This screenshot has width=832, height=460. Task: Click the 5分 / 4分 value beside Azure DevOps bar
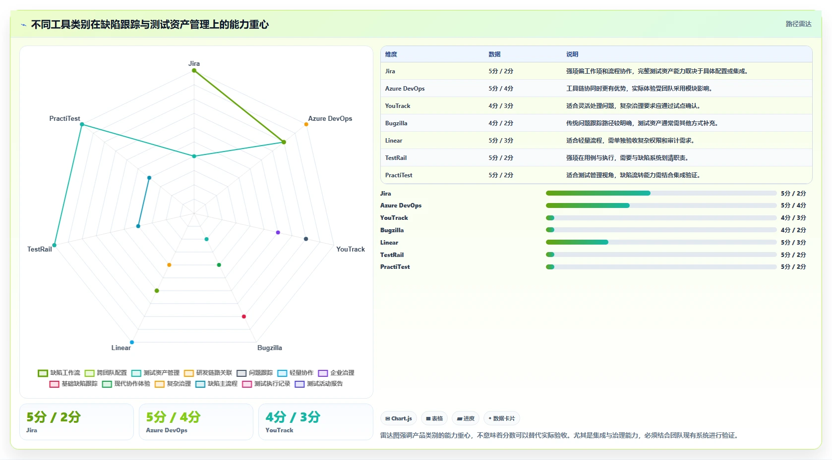(x=793, y=205)
